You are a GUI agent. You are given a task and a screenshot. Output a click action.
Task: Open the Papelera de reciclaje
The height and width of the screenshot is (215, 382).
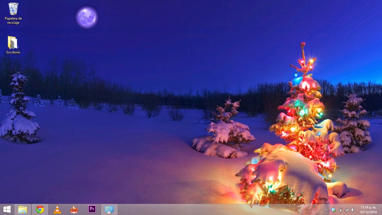tap(13, 10)
